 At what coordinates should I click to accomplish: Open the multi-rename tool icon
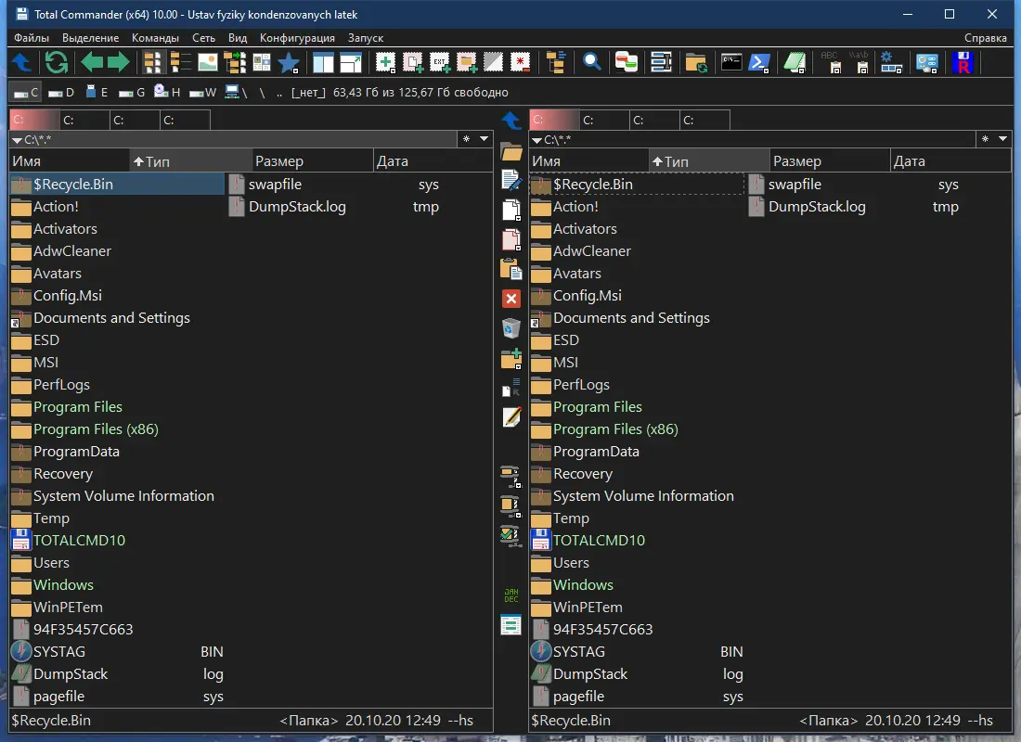coord(661,62)
